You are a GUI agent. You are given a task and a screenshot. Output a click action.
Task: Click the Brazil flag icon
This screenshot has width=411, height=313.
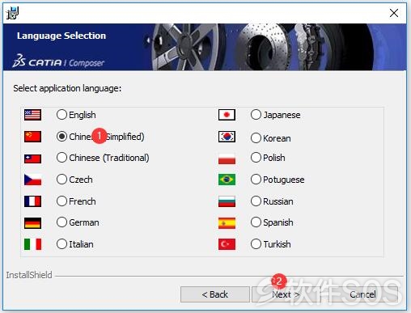point(227,180)
